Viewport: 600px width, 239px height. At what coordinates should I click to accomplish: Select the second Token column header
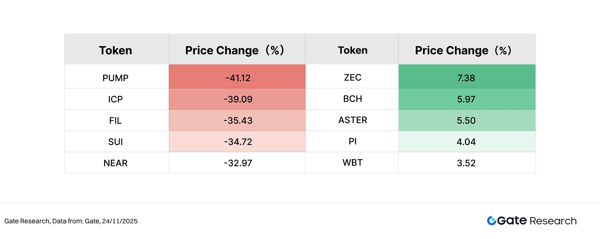[352, 50]
